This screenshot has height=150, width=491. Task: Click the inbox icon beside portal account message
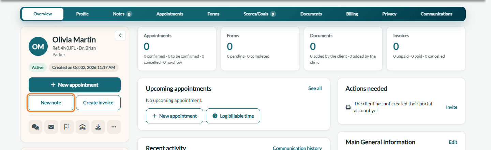(x=348, y=107)
